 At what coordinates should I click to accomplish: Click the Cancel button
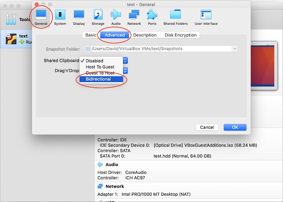(207, 127)
